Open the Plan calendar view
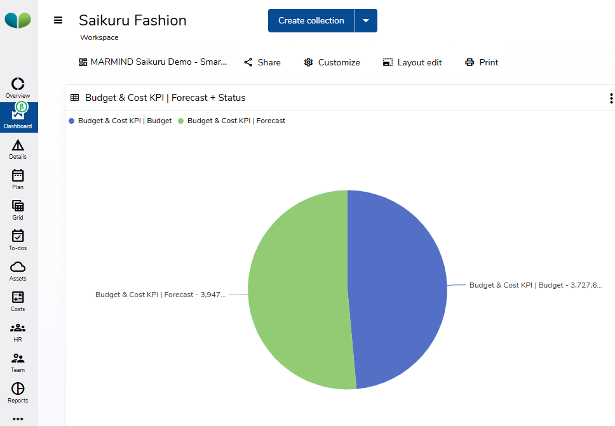This screenshot has width=615, height=426. 18,180
